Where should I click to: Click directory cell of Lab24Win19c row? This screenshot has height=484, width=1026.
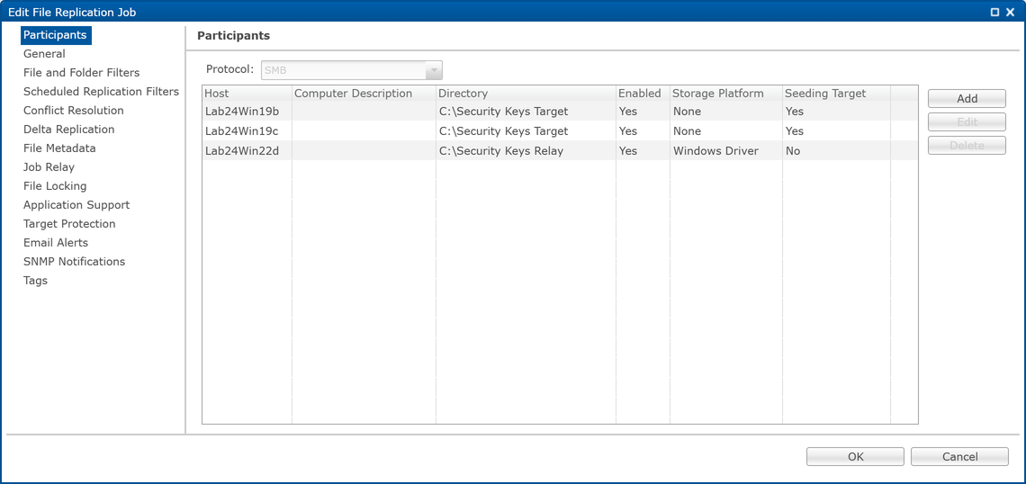526,130
